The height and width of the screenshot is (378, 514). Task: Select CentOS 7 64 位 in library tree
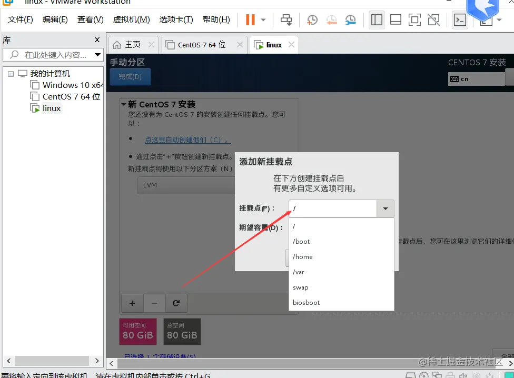click(72, 97)
